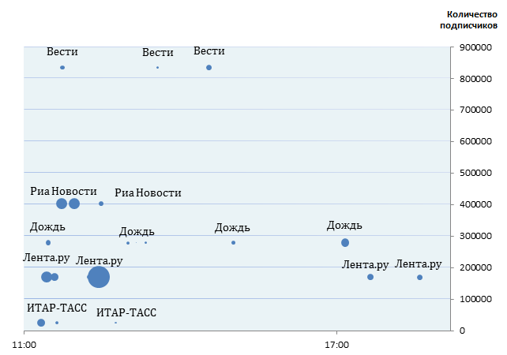Screen dimensions: 507x355
Task: Click the 100000 axis value
Action: [x=476, y=299]
